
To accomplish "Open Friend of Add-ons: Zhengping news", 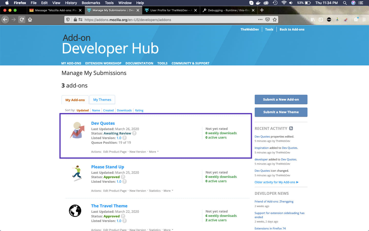I will pyautogui.click(x=274, y=201).
